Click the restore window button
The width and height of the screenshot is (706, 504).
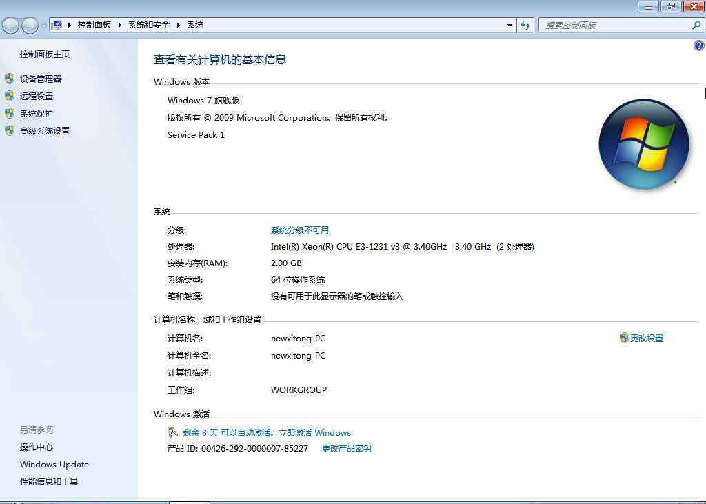[x=671, y=6]
